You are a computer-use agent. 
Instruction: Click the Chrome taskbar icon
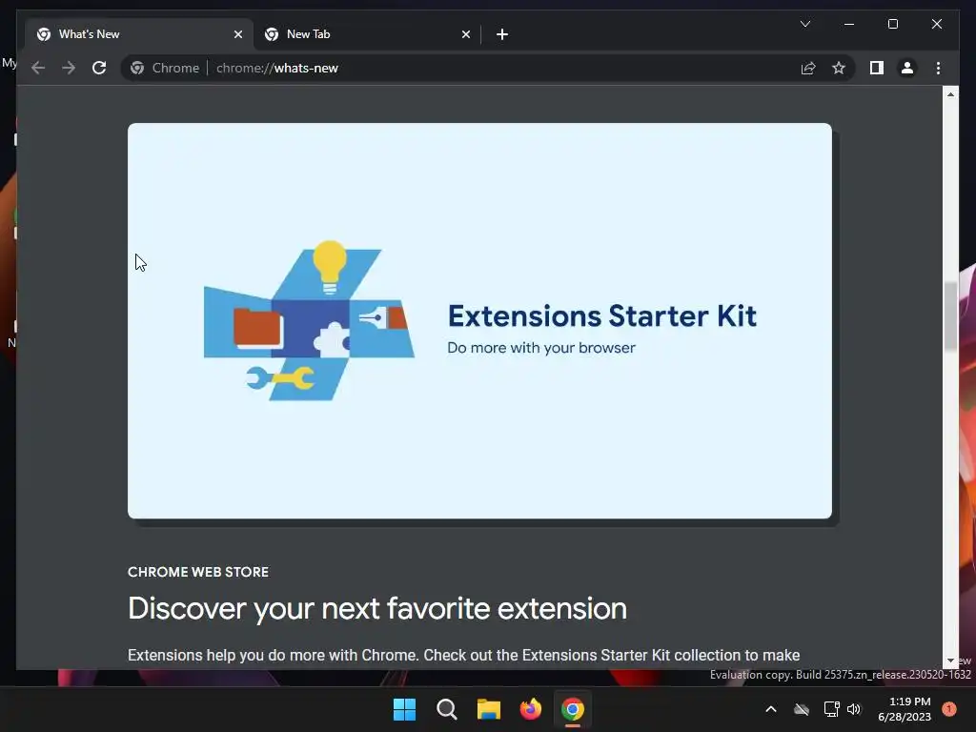coord(573,709)
